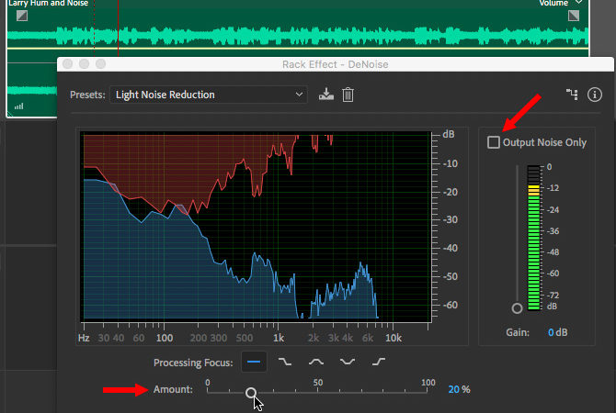This screenshot has height=413, width=616.
Task: Click the output level meter
Action: click(x=533, y=238)
